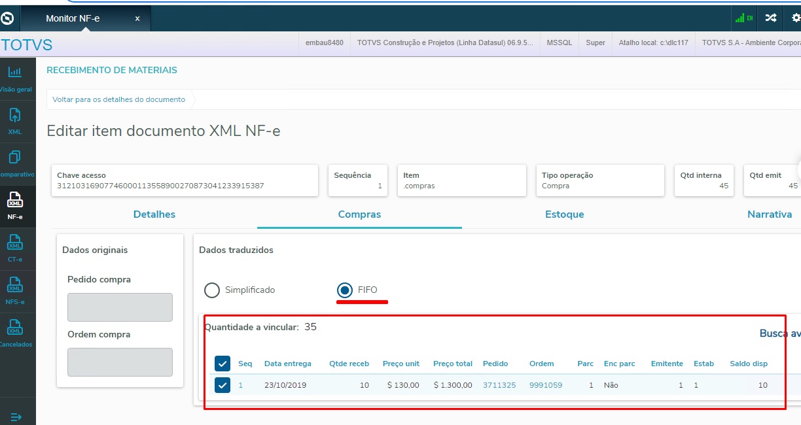Click the Ordem compra input field

coord(120,362)
